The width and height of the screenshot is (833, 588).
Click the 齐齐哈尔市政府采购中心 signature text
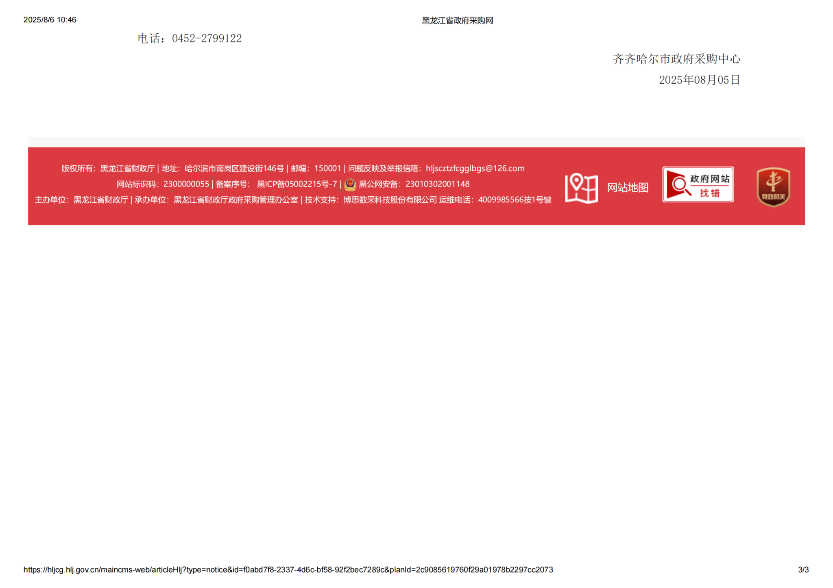(676, 59)
